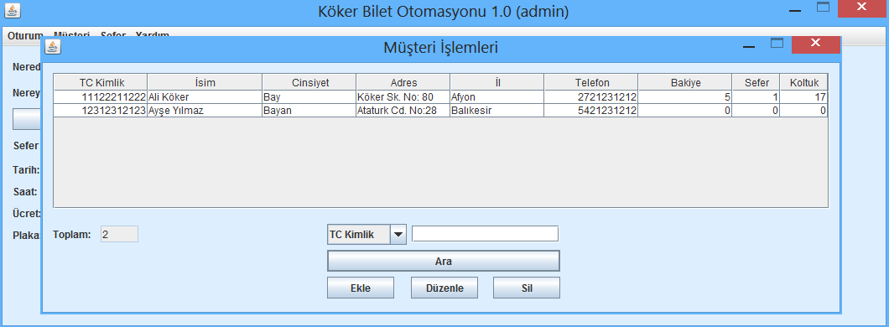Screen dimensions: 889x327
Task: Click the Adres column header
Action: pos(403,82)
